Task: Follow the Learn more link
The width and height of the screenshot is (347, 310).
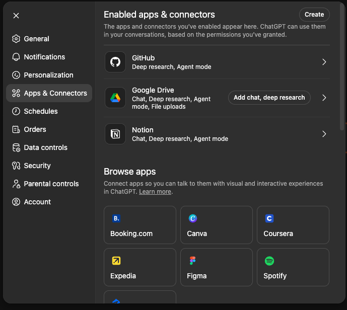Action: click(155, 192)
